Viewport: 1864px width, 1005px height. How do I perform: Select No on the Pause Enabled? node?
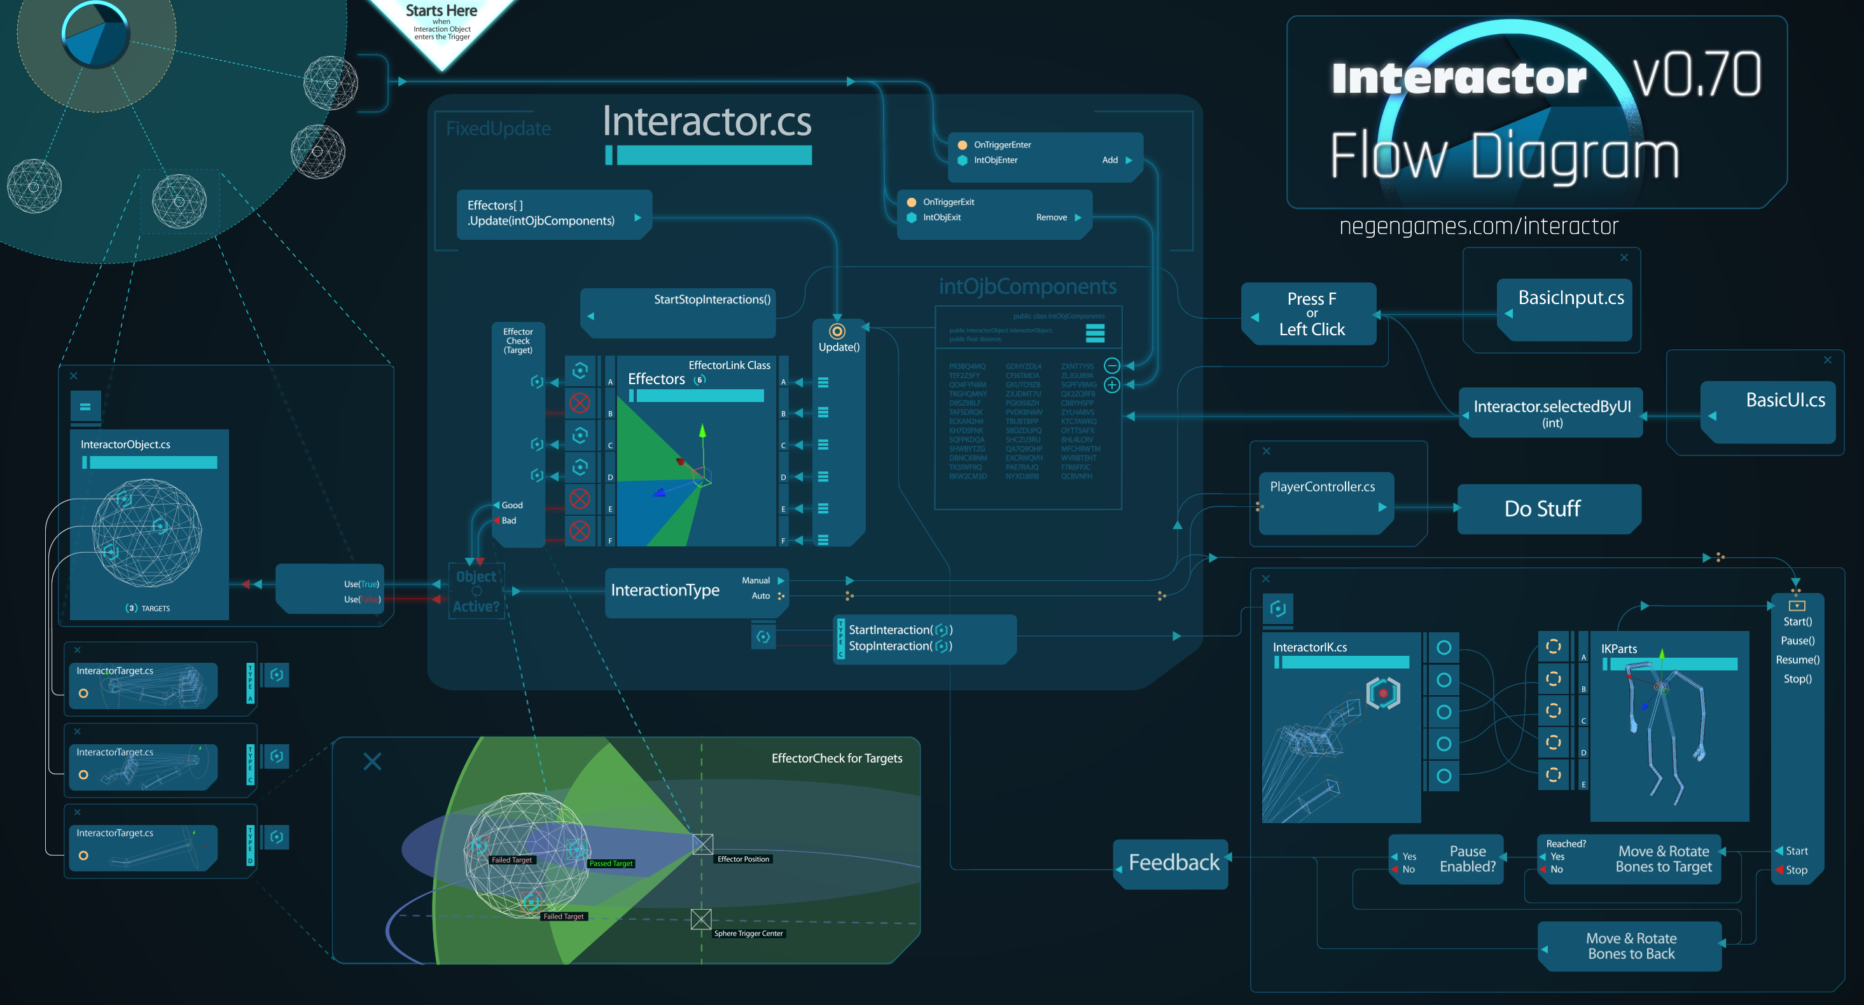(1410, 870)
